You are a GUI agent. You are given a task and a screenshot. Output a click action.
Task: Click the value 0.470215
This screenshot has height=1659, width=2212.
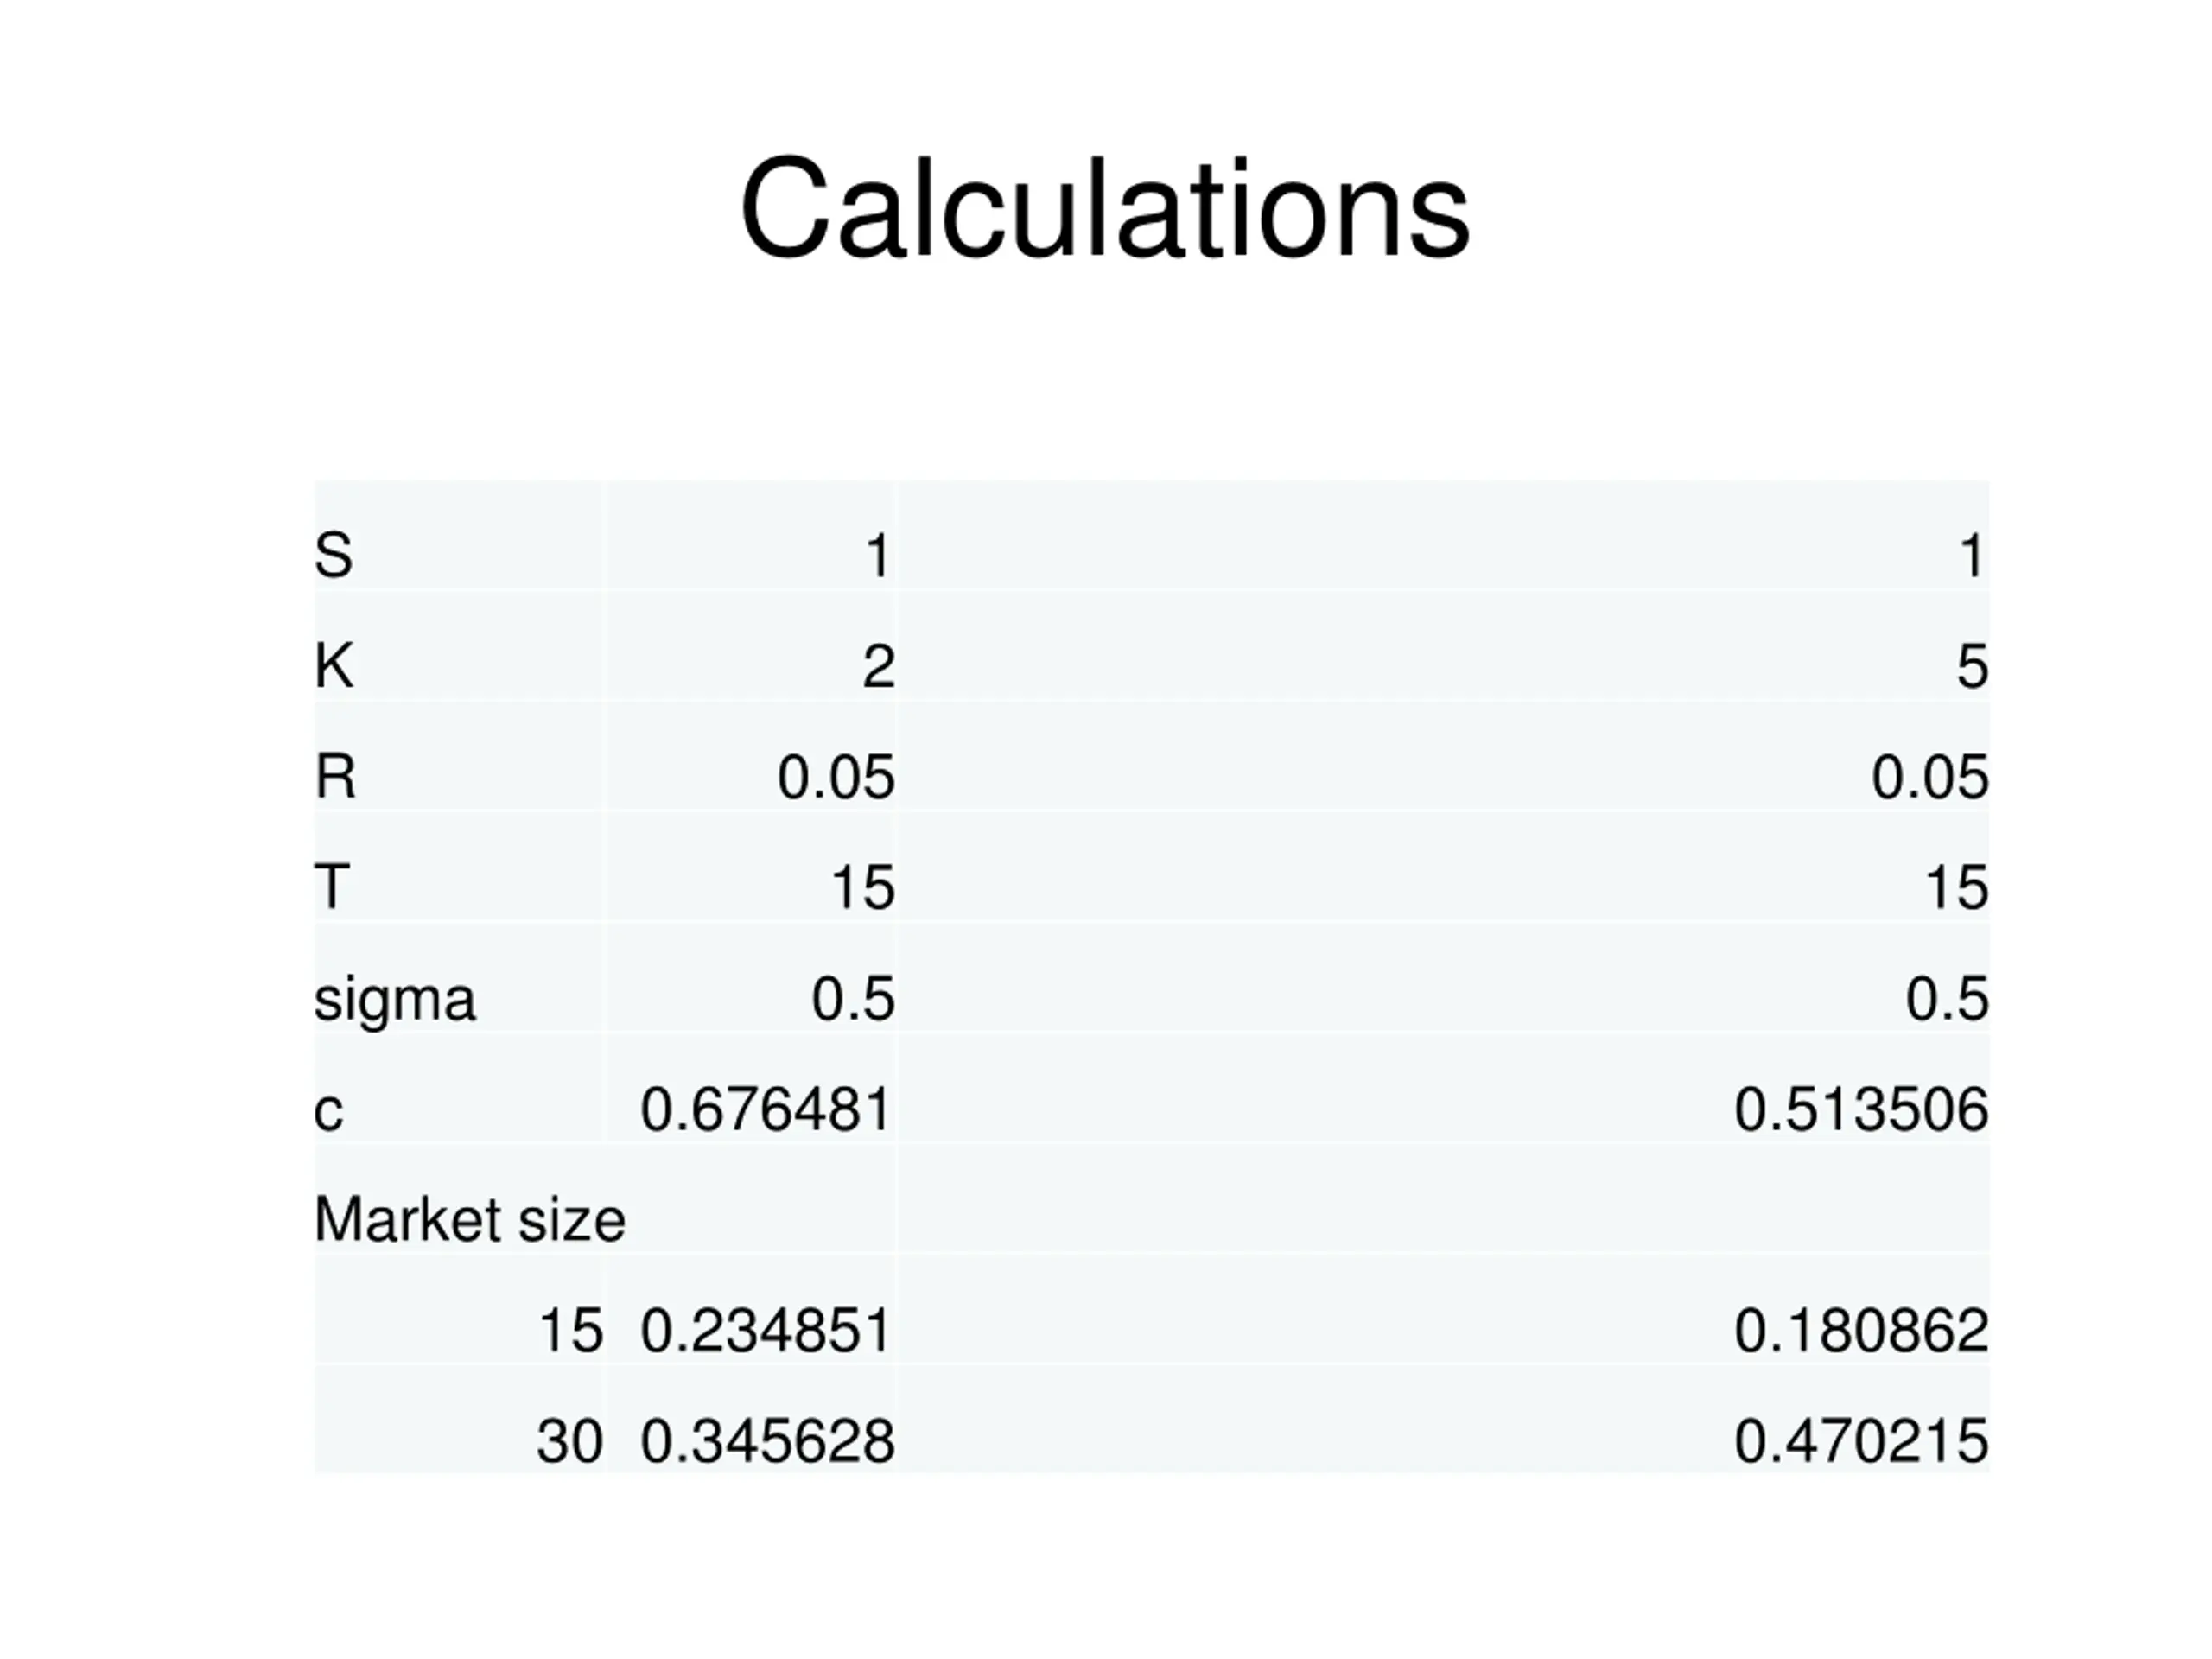click(1861, 1442)
